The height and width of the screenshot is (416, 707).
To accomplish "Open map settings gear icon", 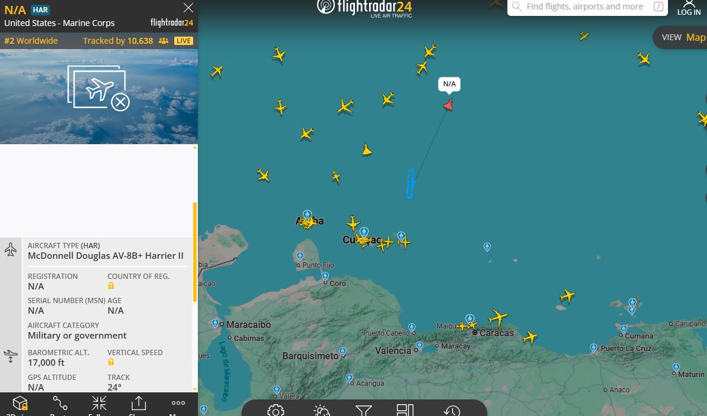I will click(x=275, y=410).
